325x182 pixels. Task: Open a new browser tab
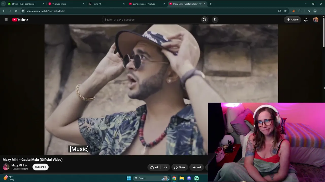point(210,4)
